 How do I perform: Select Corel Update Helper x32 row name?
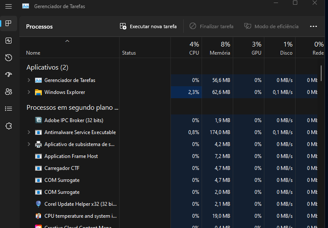[x=81, y=204]
